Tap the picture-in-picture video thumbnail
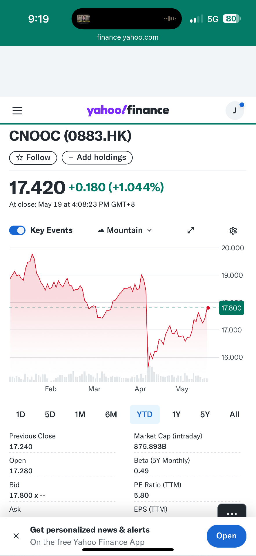 (83, 19)
